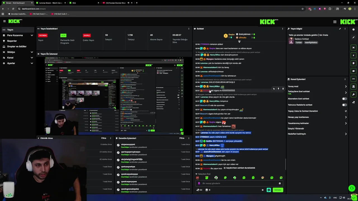Open ducvolpe LeaderBo... bookmark
The image size is (358, 201).
17,14
